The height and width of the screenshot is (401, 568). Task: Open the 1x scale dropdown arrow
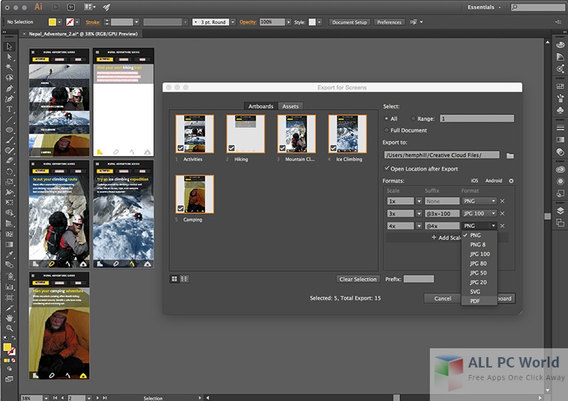(x=419, y=201)
